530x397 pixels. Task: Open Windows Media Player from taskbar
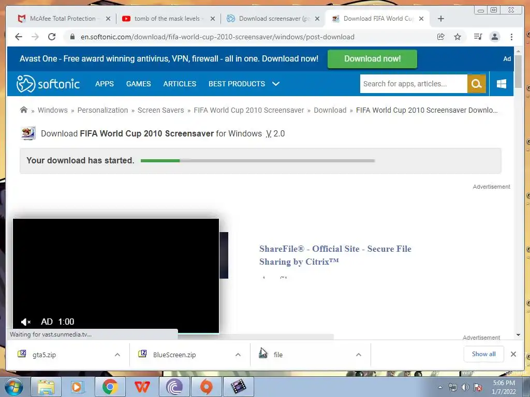(x=77, y=387)
